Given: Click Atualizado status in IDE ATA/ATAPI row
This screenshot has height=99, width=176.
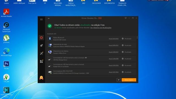Looking at the screenshot, I should click(127, 72).
